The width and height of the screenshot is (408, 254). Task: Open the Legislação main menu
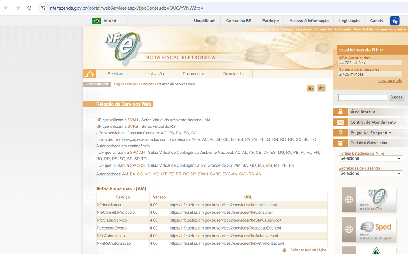point(155,74)
